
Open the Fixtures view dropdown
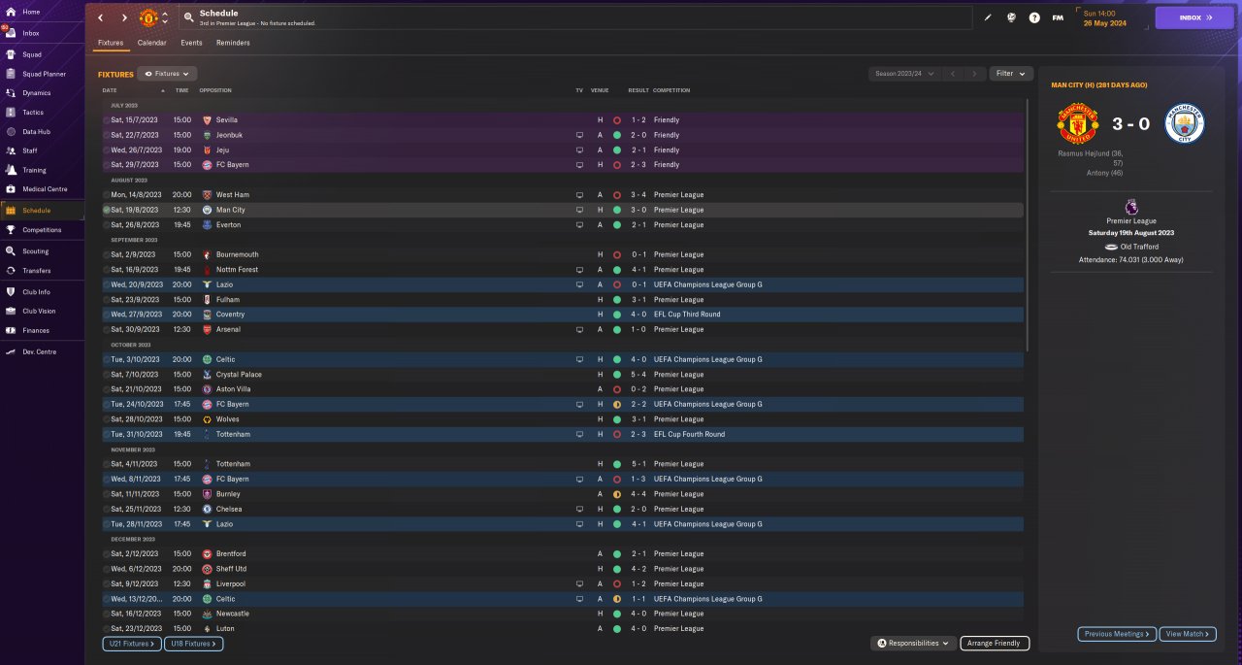(167, 74)
